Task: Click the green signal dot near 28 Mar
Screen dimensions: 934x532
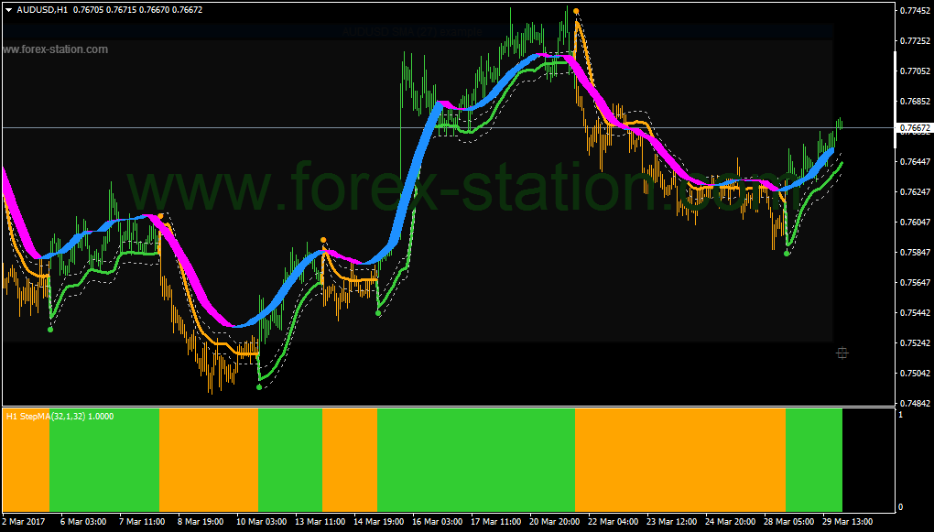Action: [x=787, y=254]
